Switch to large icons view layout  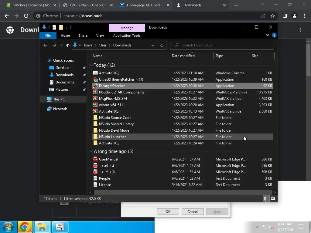(273, 198)
